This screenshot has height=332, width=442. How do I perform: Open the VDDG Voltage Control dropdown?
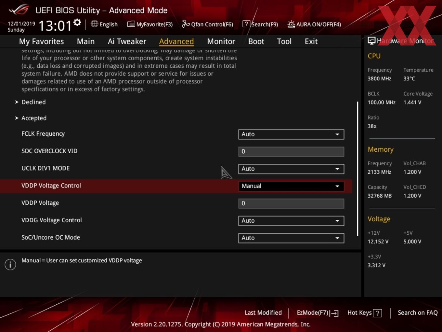click(x=291, y=220)
